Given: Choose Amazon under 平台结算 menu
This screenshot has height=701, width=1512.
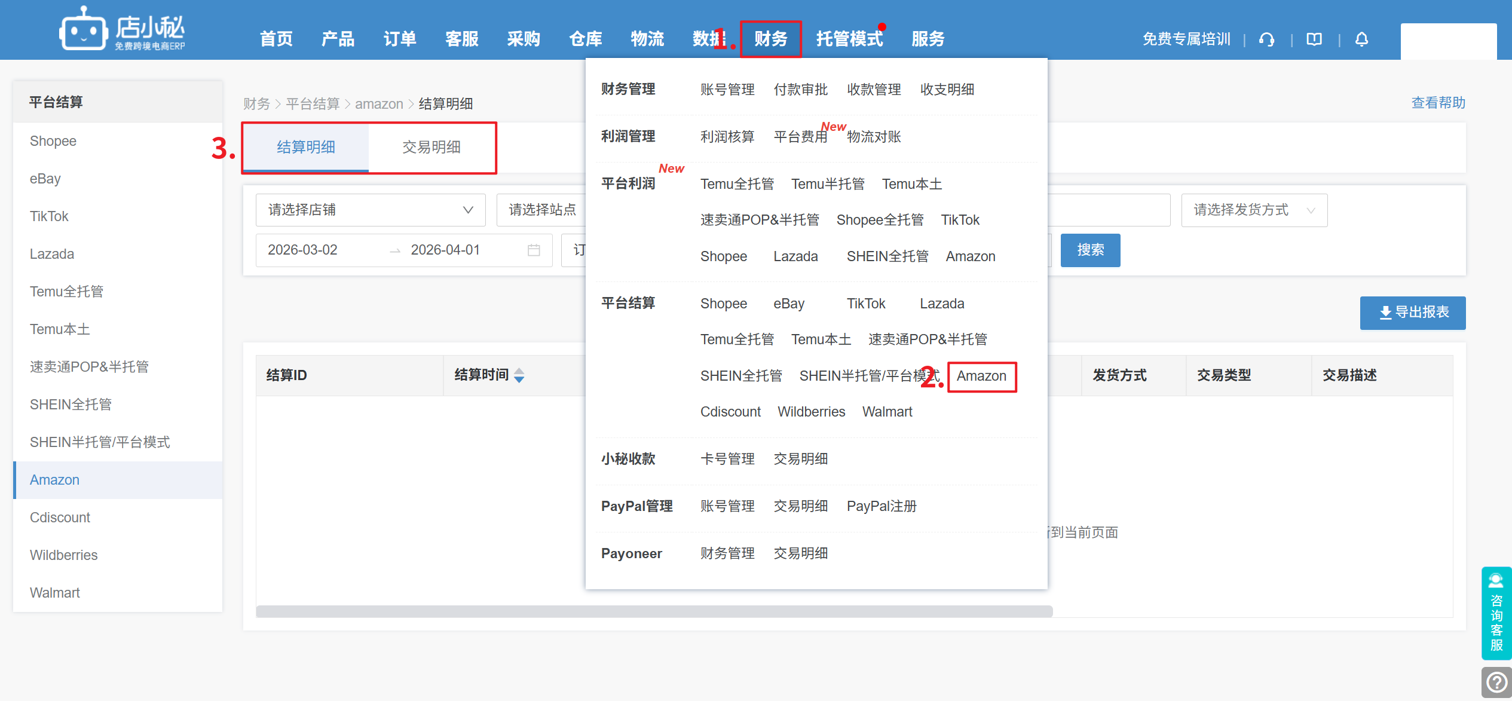Looking at the screenshot, I should point(981,376).
